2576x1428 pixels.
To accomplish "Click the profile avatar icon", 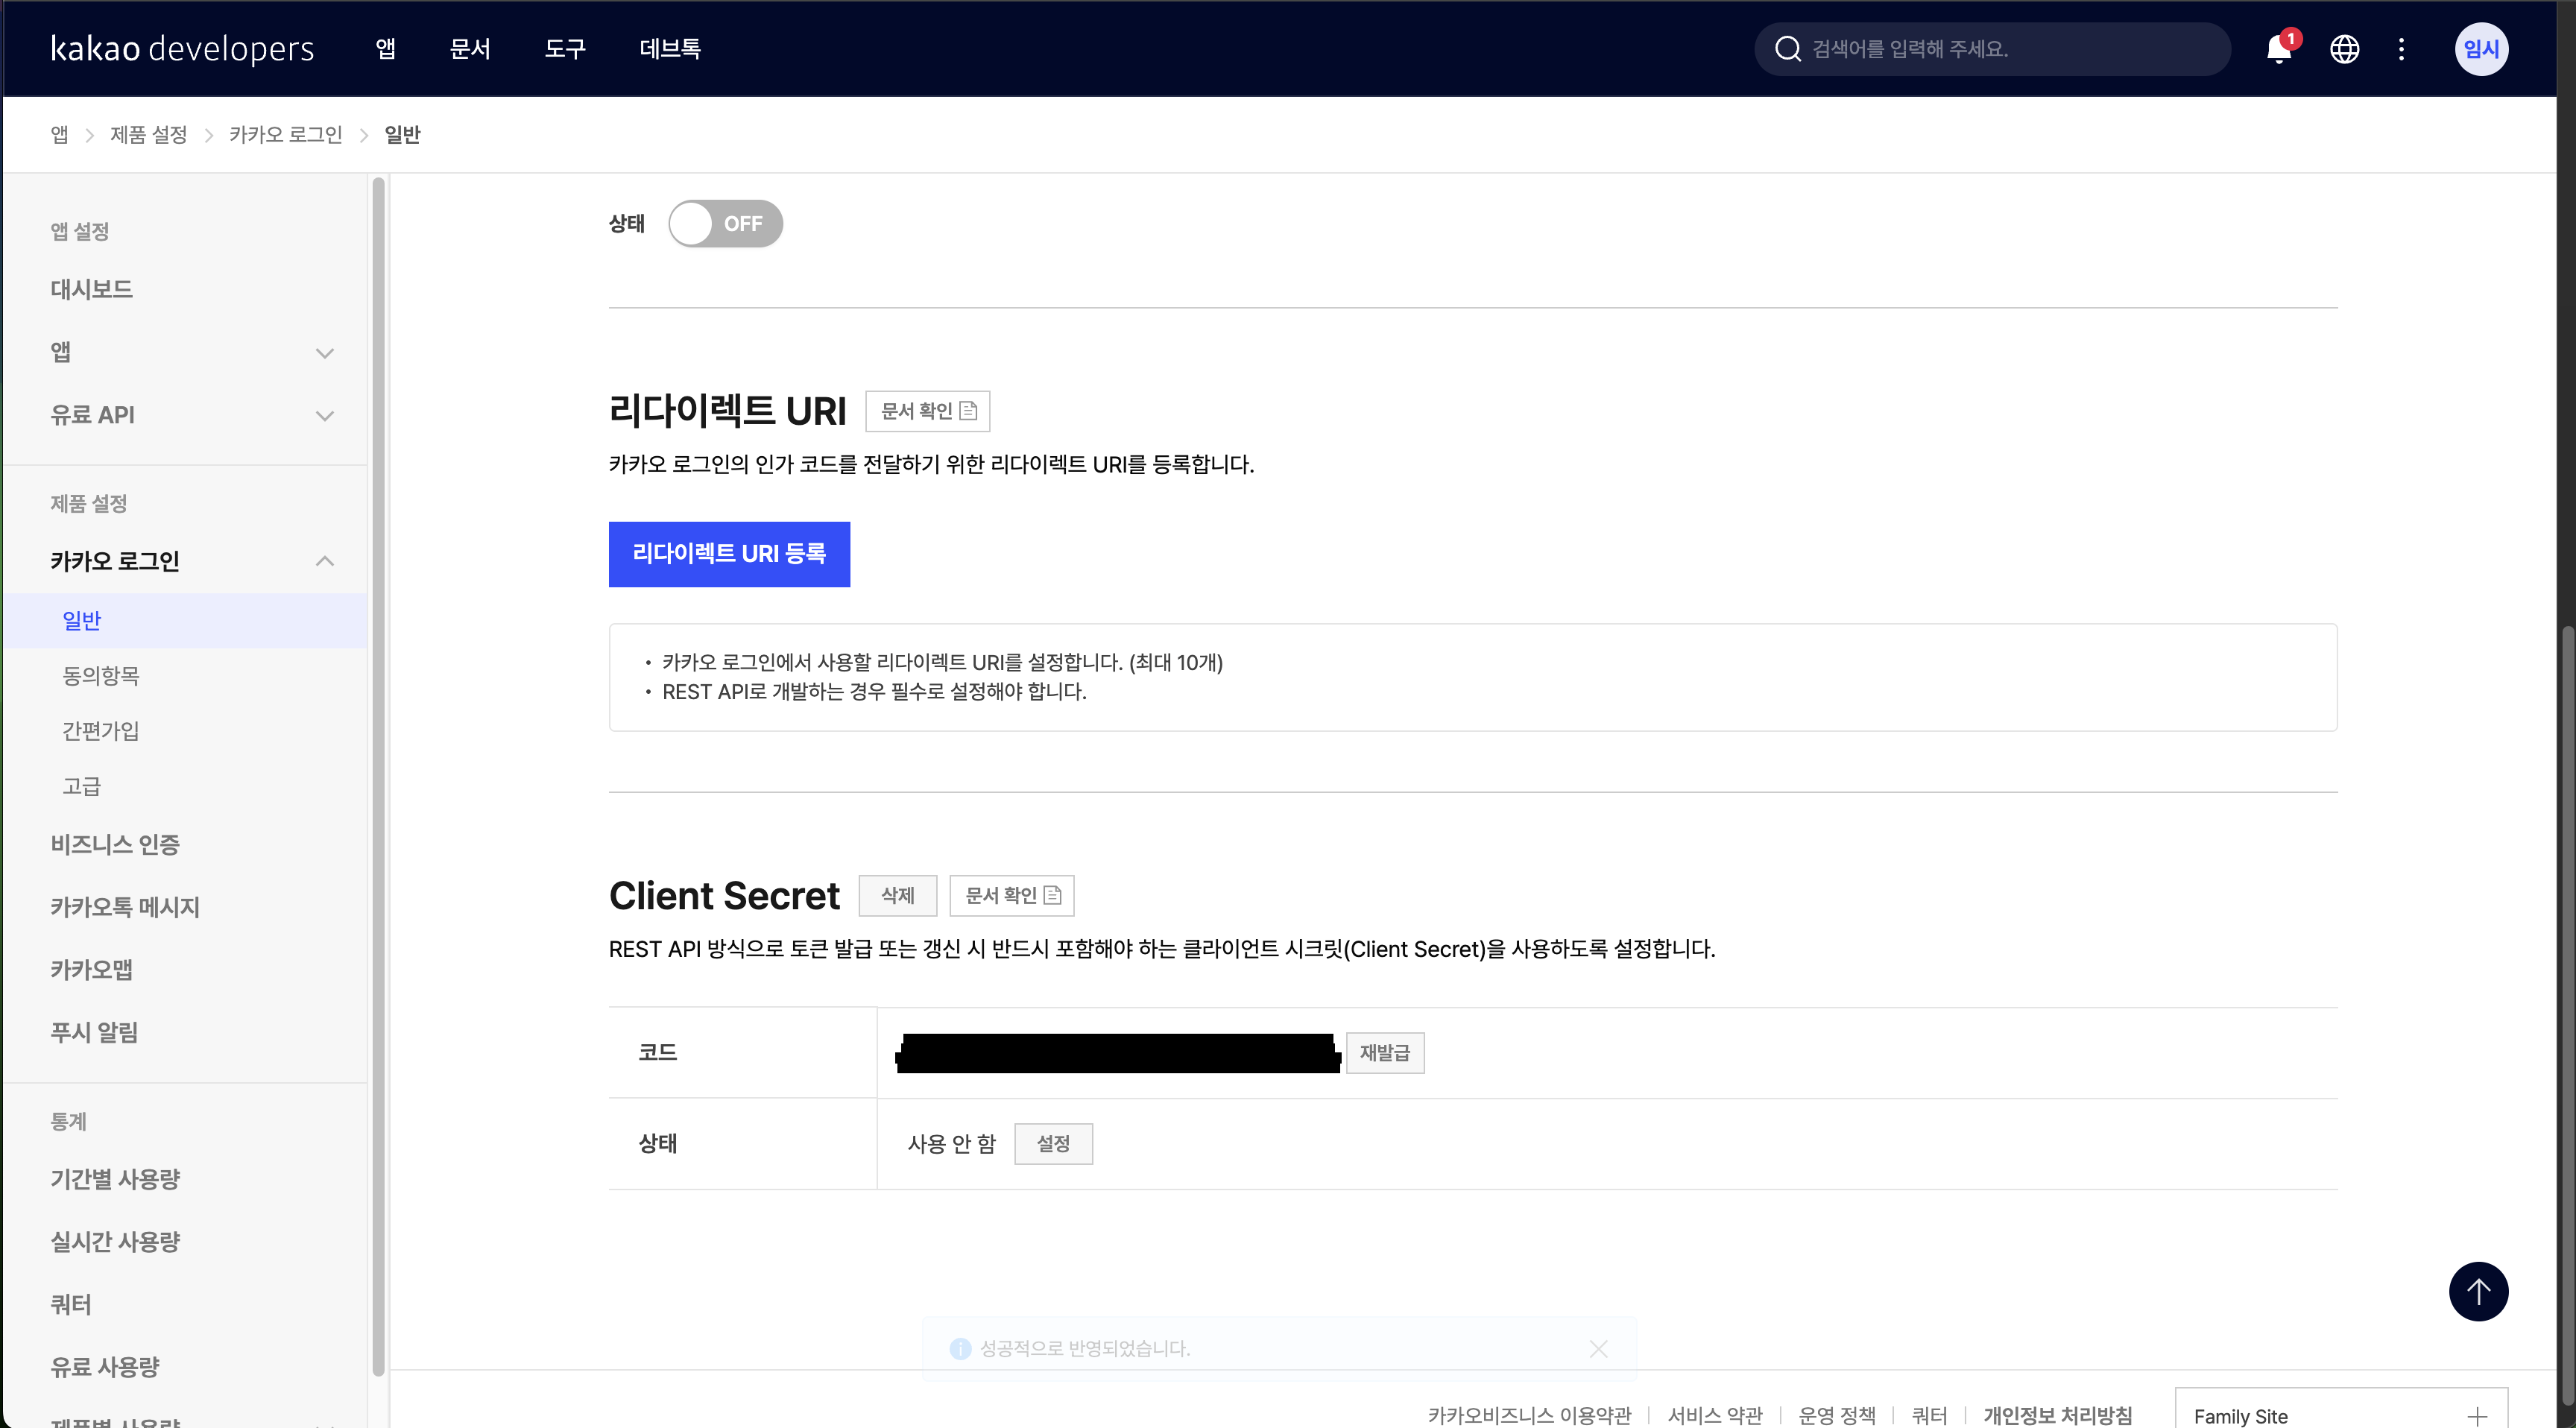I will [x=2481, y=49].
